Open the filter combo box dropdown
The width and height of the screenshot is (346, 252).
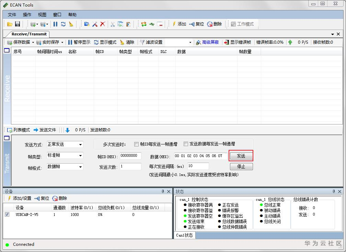click(190, 42)
